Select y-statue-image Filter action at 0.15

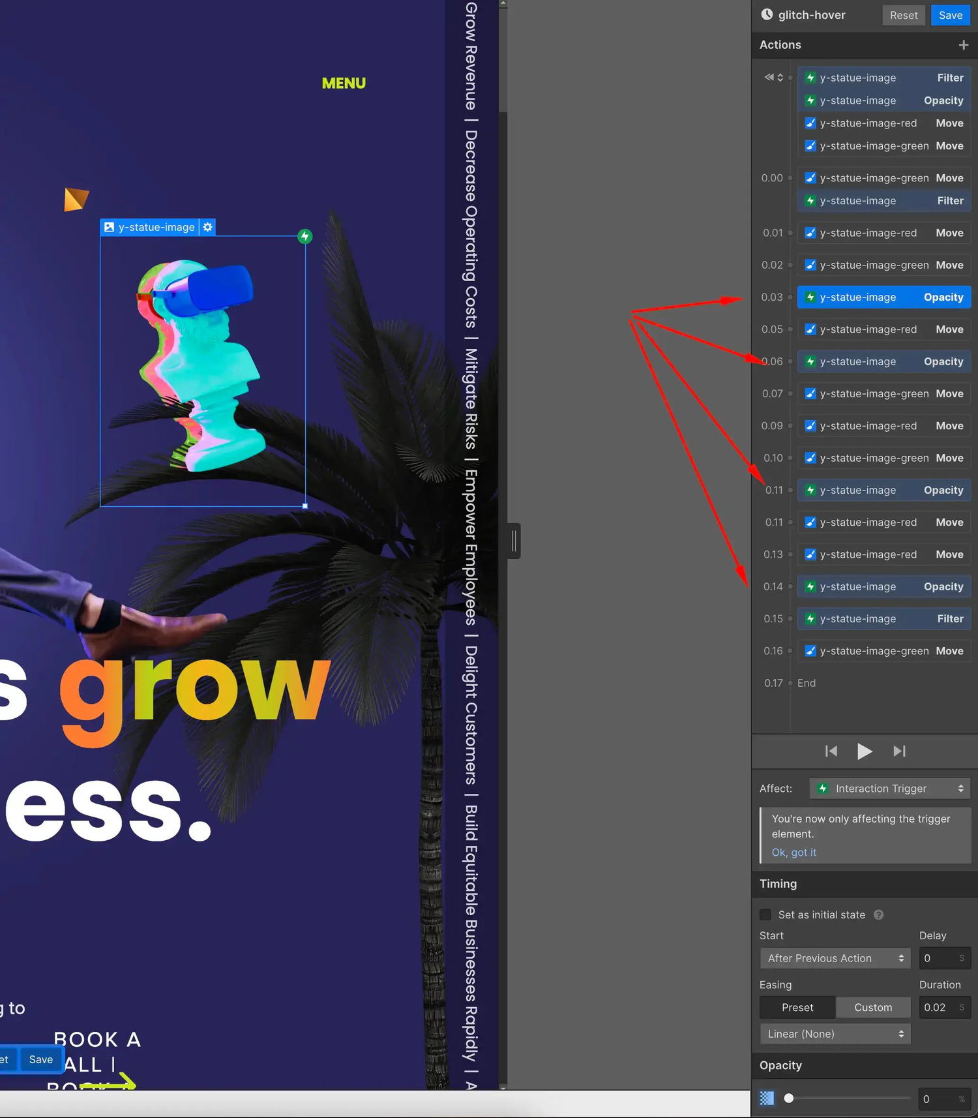[x=884, y=618]
